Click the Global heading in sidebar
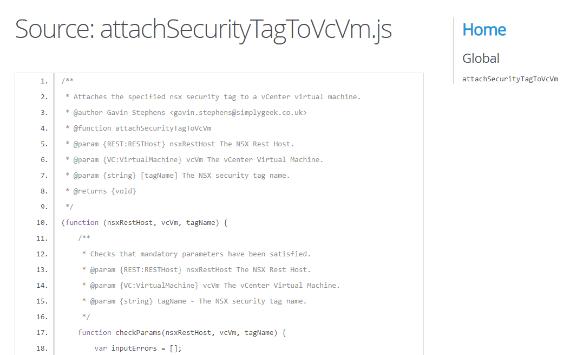 pos(481,59)
